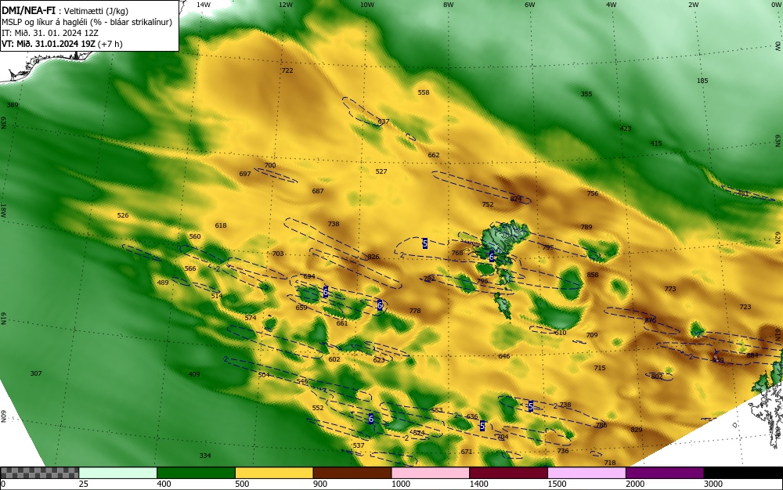Click the '858' value on map
This screenshot has width=783, height=490.
click(593, 275)
